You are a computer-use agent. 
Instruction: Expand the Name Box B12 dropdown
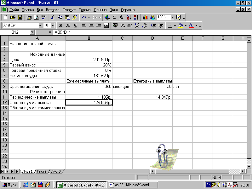point(32,32)
